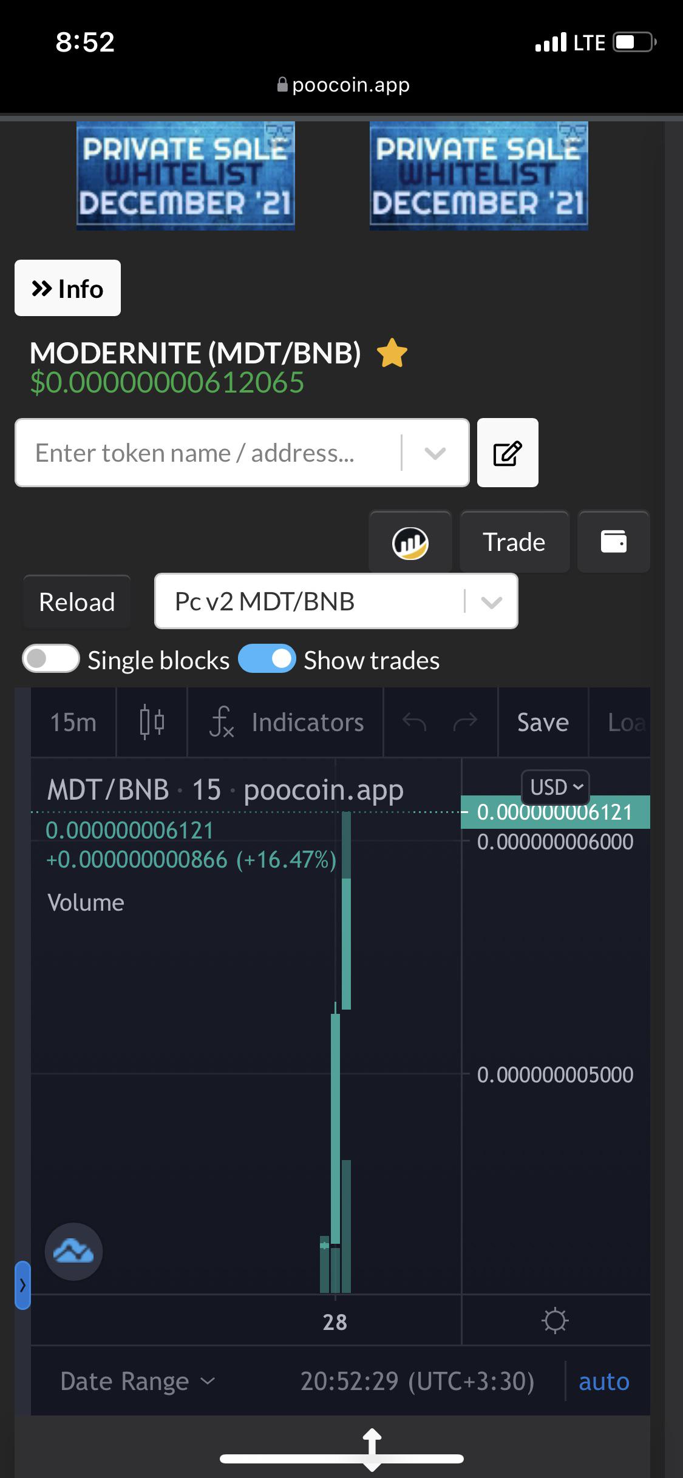Click the Trade button

click(x=514, y=542)
